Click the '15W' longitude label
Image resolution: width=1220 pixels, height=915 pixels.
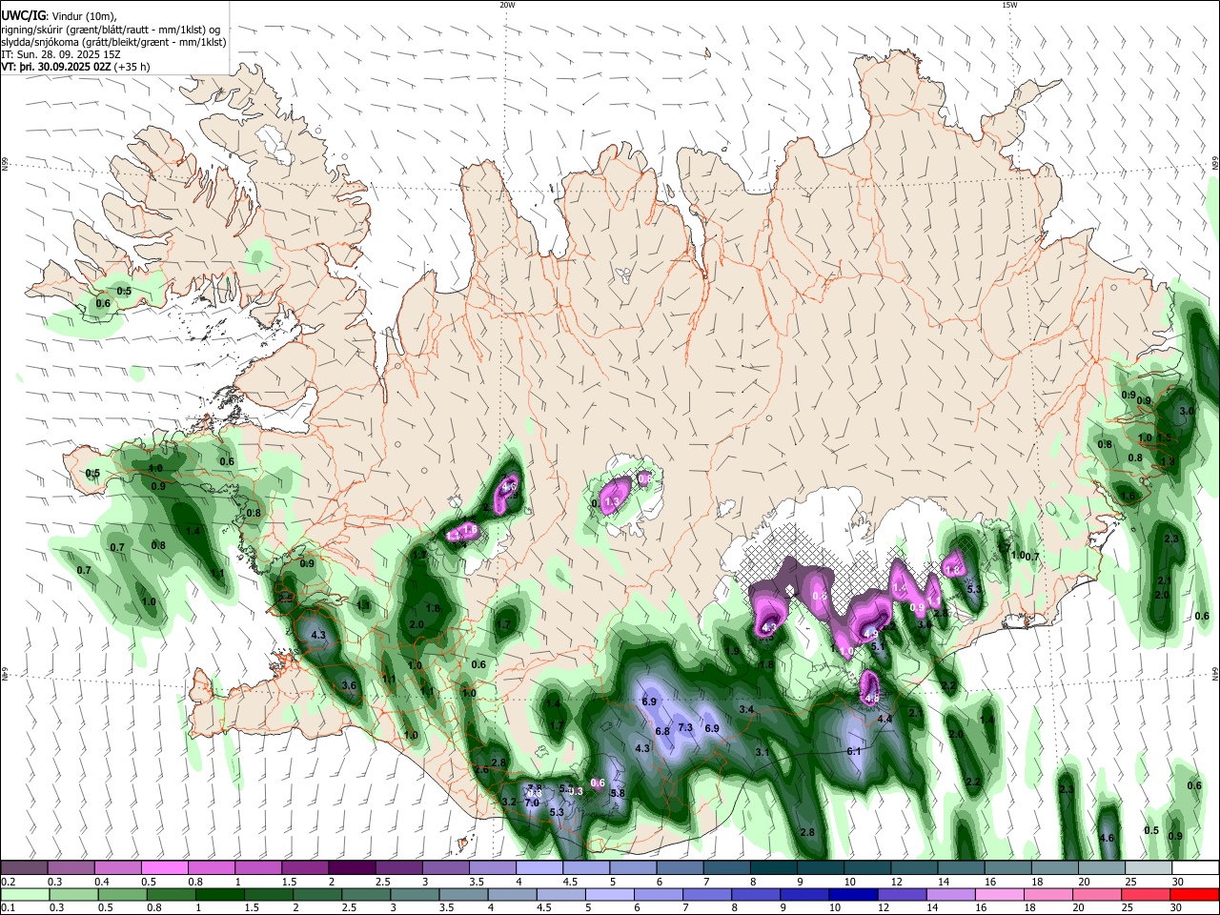pos(1009,5)
